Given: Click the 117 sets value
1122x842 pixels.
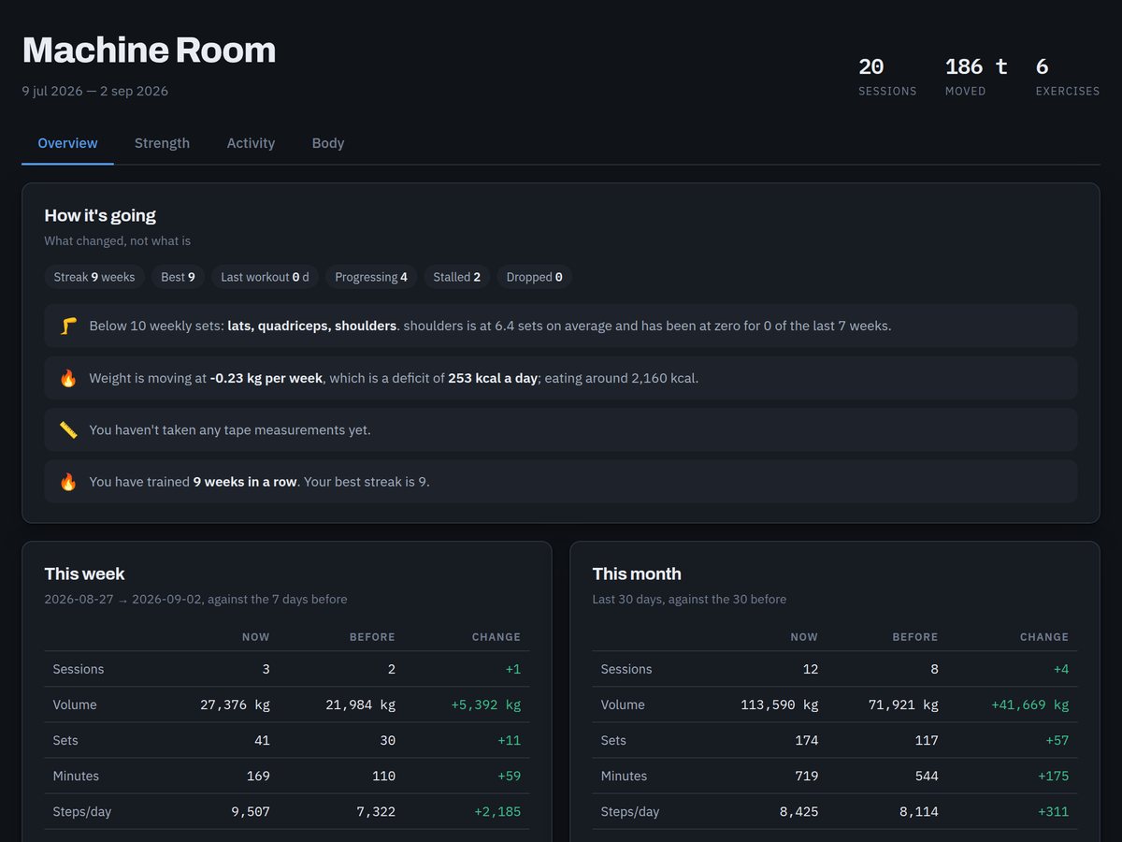Looking at the screenshot, I should tap(927, 740).
